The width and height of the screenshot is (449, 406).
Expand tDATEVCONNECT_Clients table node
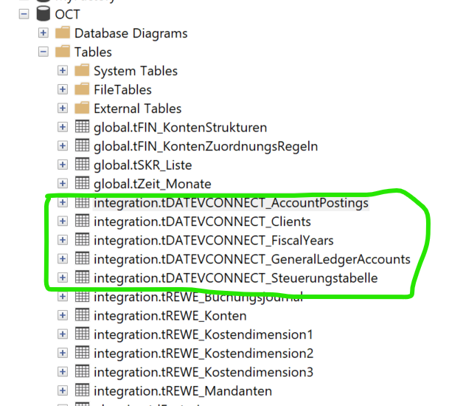tap(63, 221)
